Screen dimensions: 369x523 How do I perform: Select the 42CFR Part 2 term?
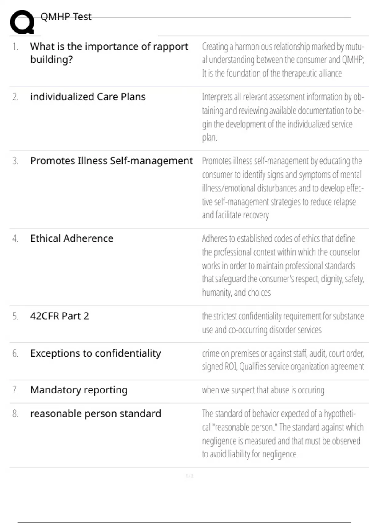[x=59, y=316]
